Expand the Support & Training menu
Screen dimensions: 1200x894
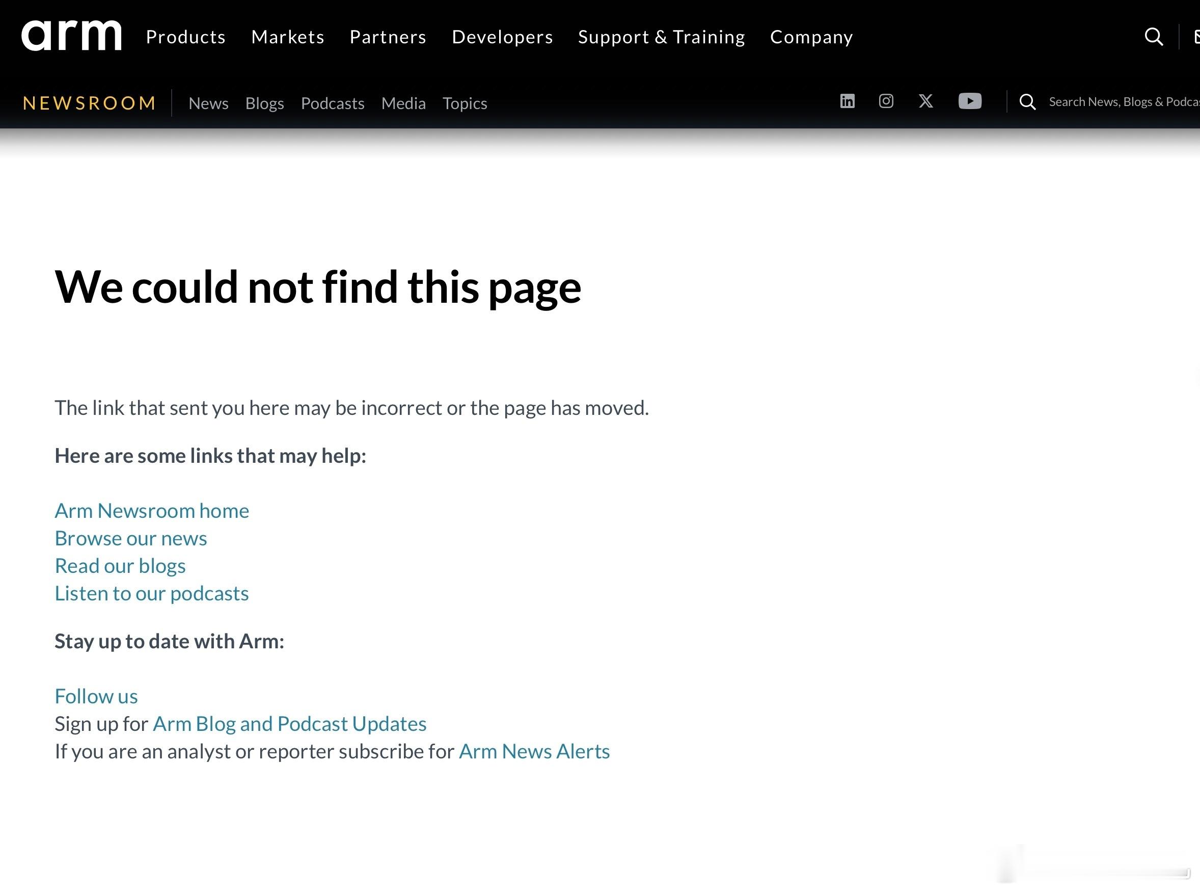pyautogui.click(x=662, y=37)
